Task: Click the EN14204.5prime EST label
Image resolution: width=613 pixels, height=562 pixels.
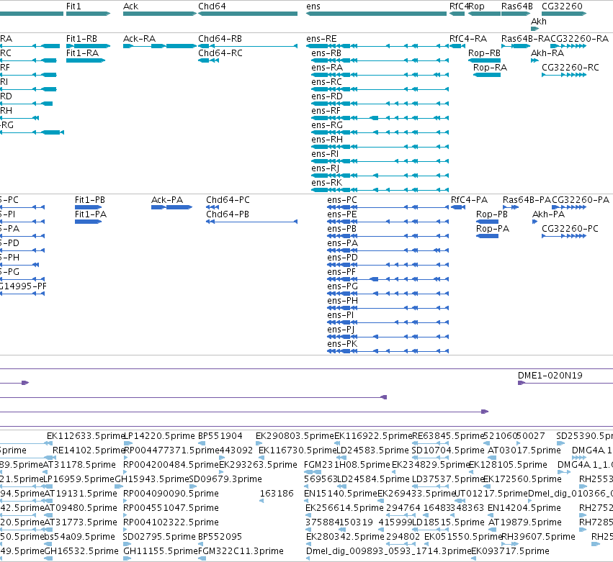Action: pyautogui.click(x=524, y=508)
